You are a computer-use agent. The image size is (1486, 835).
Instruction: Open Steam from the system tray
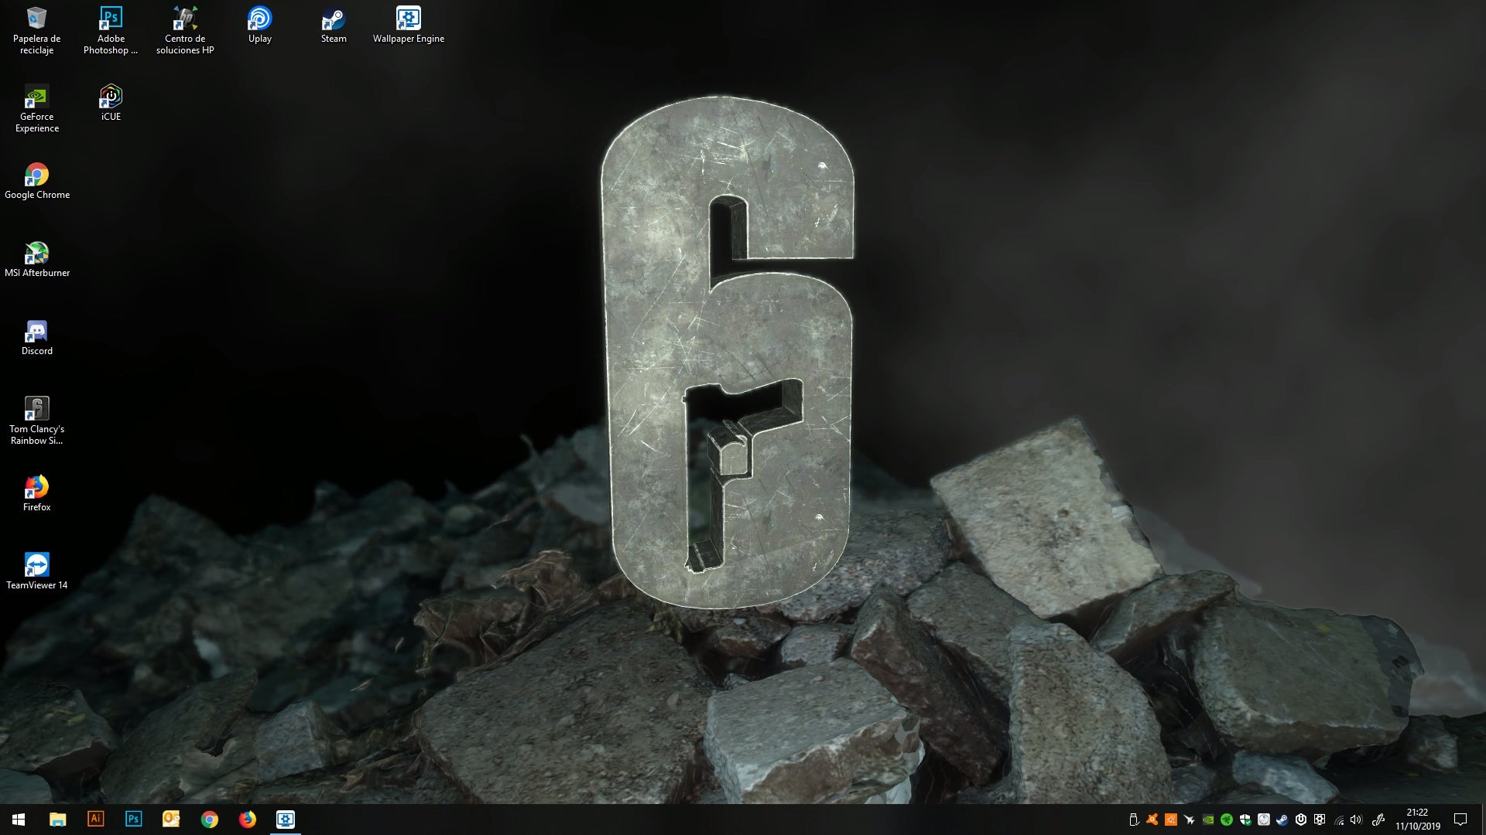(x=1282, y=820)
